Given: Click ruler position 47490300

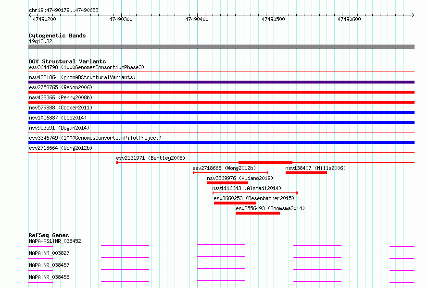Looking at the screenshot, I should coord(121,19).
